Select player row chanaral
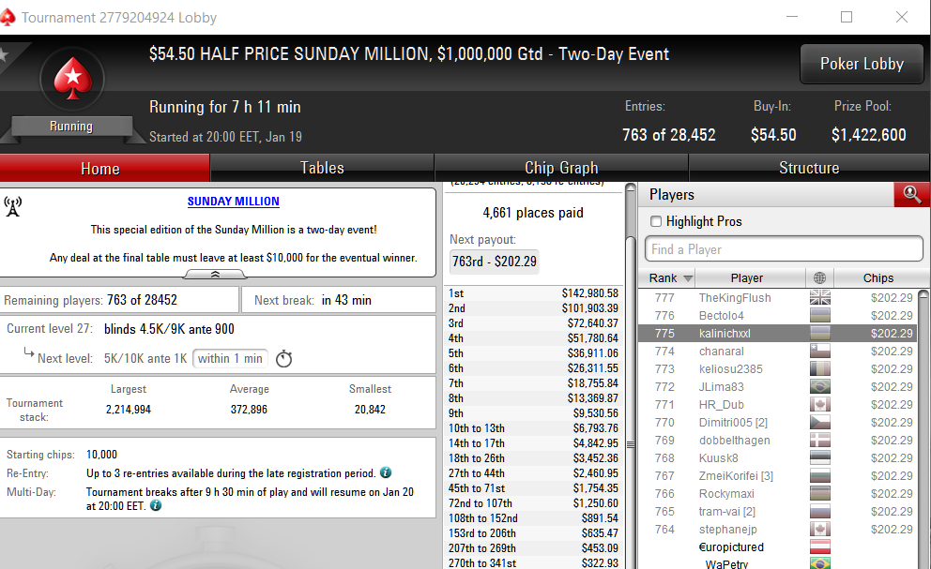The image size is (931, 569). [777, 352]
